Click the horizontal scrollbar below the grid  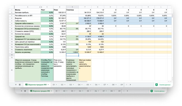click(x=51, y=81)
